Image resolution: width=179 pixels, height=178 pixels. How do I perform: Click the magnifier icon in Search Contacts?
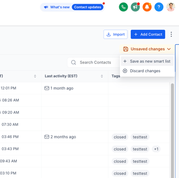coord(73,62)
